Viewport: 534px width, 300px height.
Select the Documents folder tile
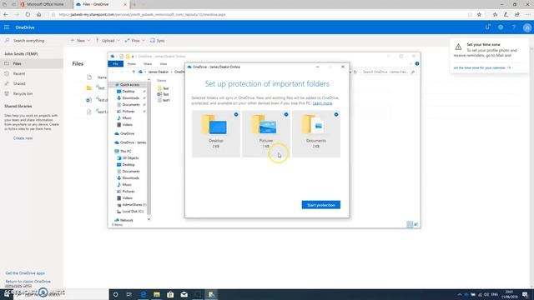click(x=316, y=133)
